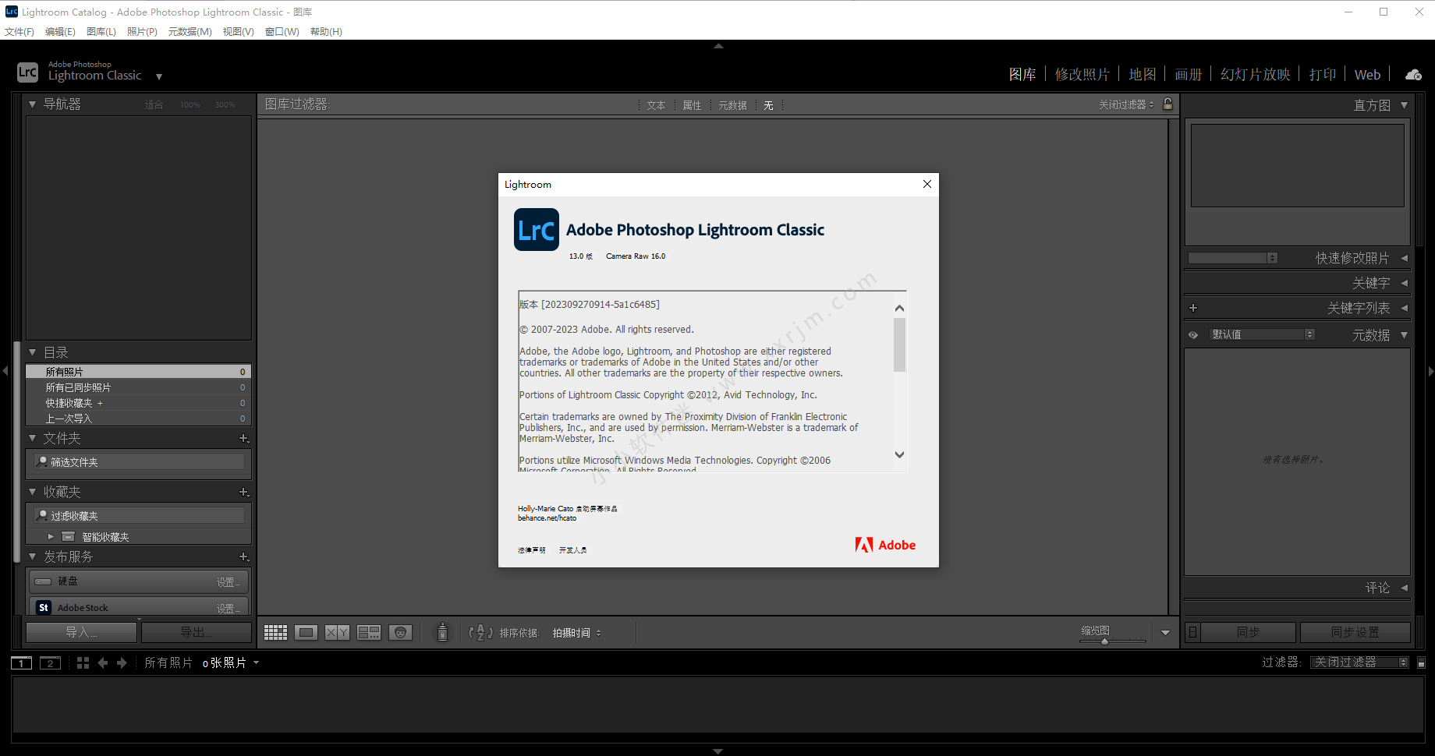
Task: Click the Adobe Stock St icon
Action: 44,608
